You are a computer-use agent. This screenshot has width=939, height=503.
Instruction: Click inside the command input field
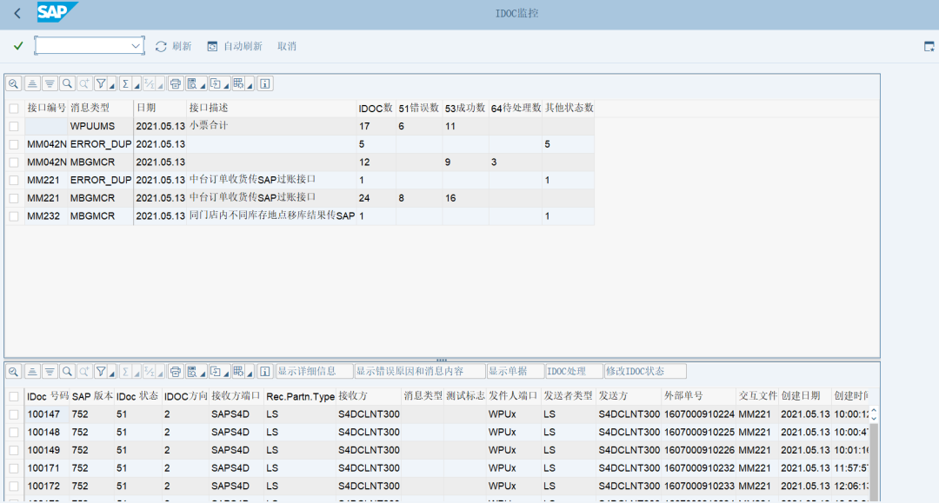[83, 46]
